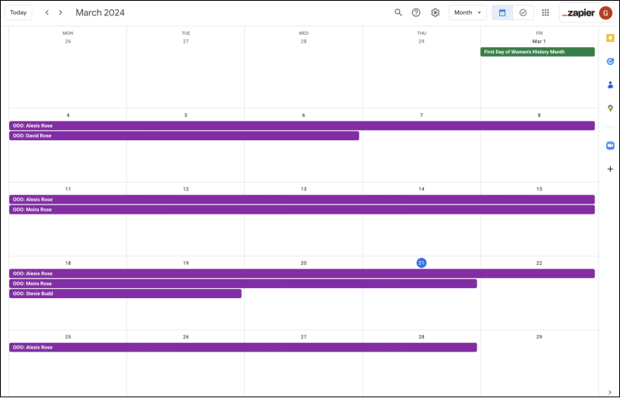The height and width of the screenshot is (398, 620).
Task: Open the Google apps grid
Action: 546,12
